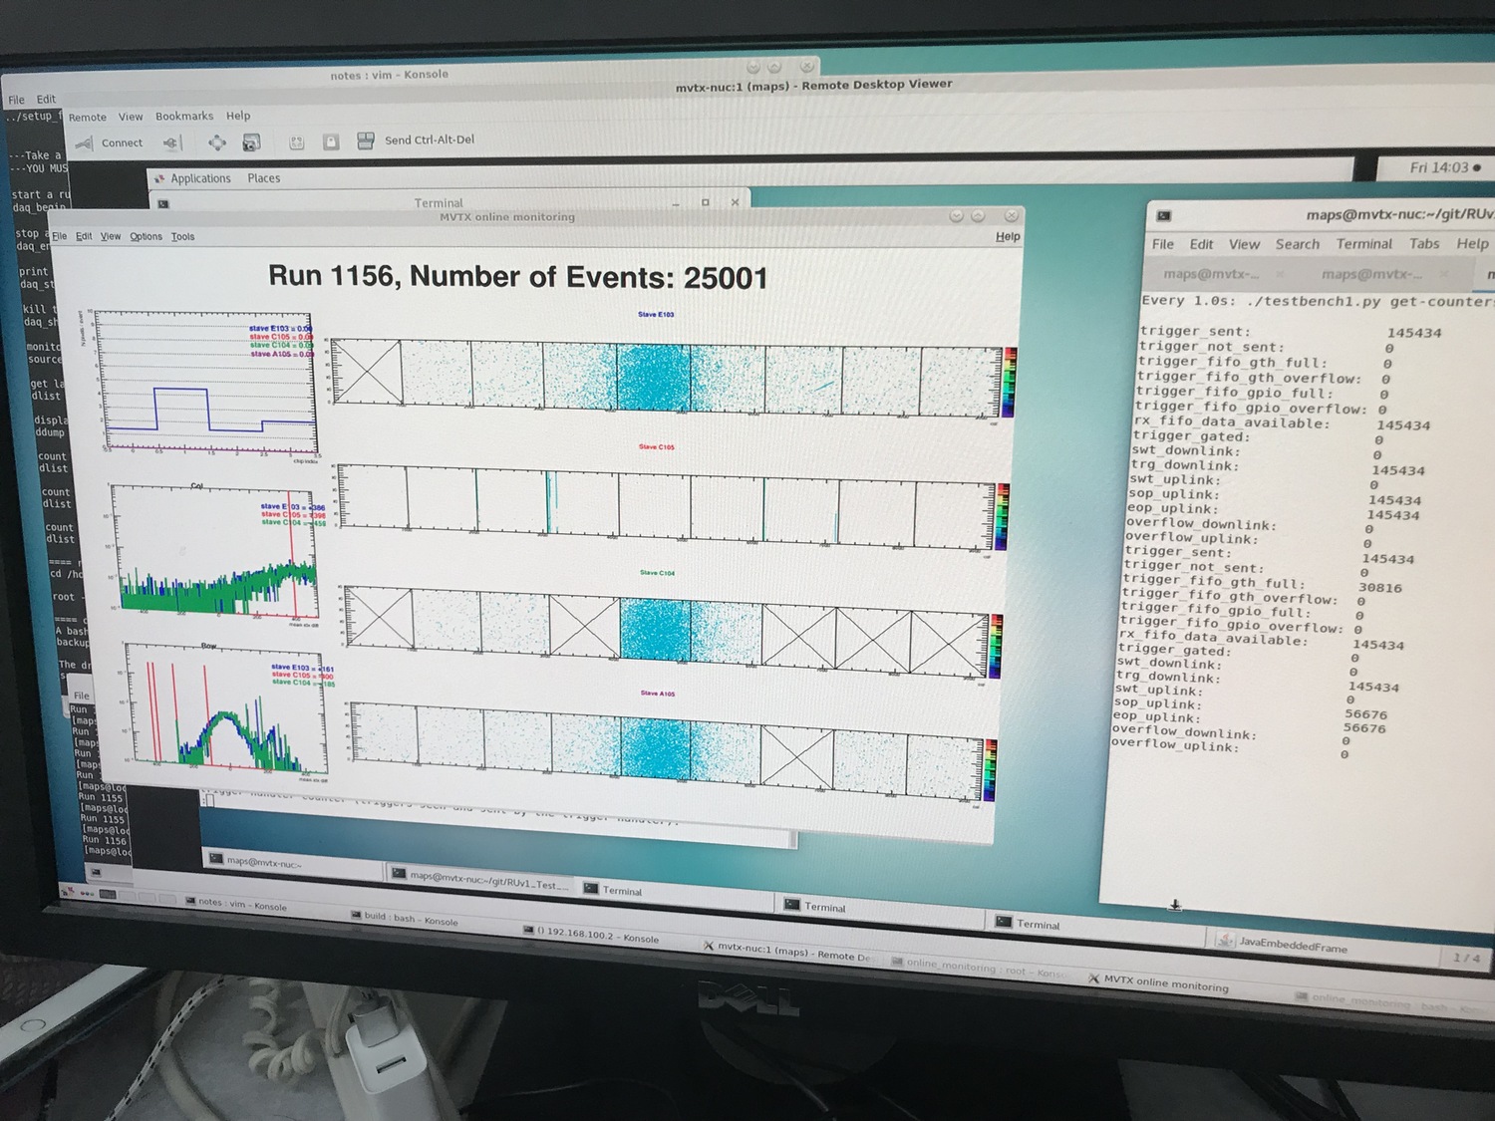Open Bookmarks menu in Remote Desktop Viewer
This screenshot has height=1121, width=1495.
point(184,116)
